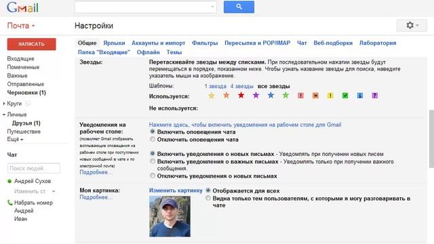Open the Папка "Входящие" tab

[x=104, y=52]
